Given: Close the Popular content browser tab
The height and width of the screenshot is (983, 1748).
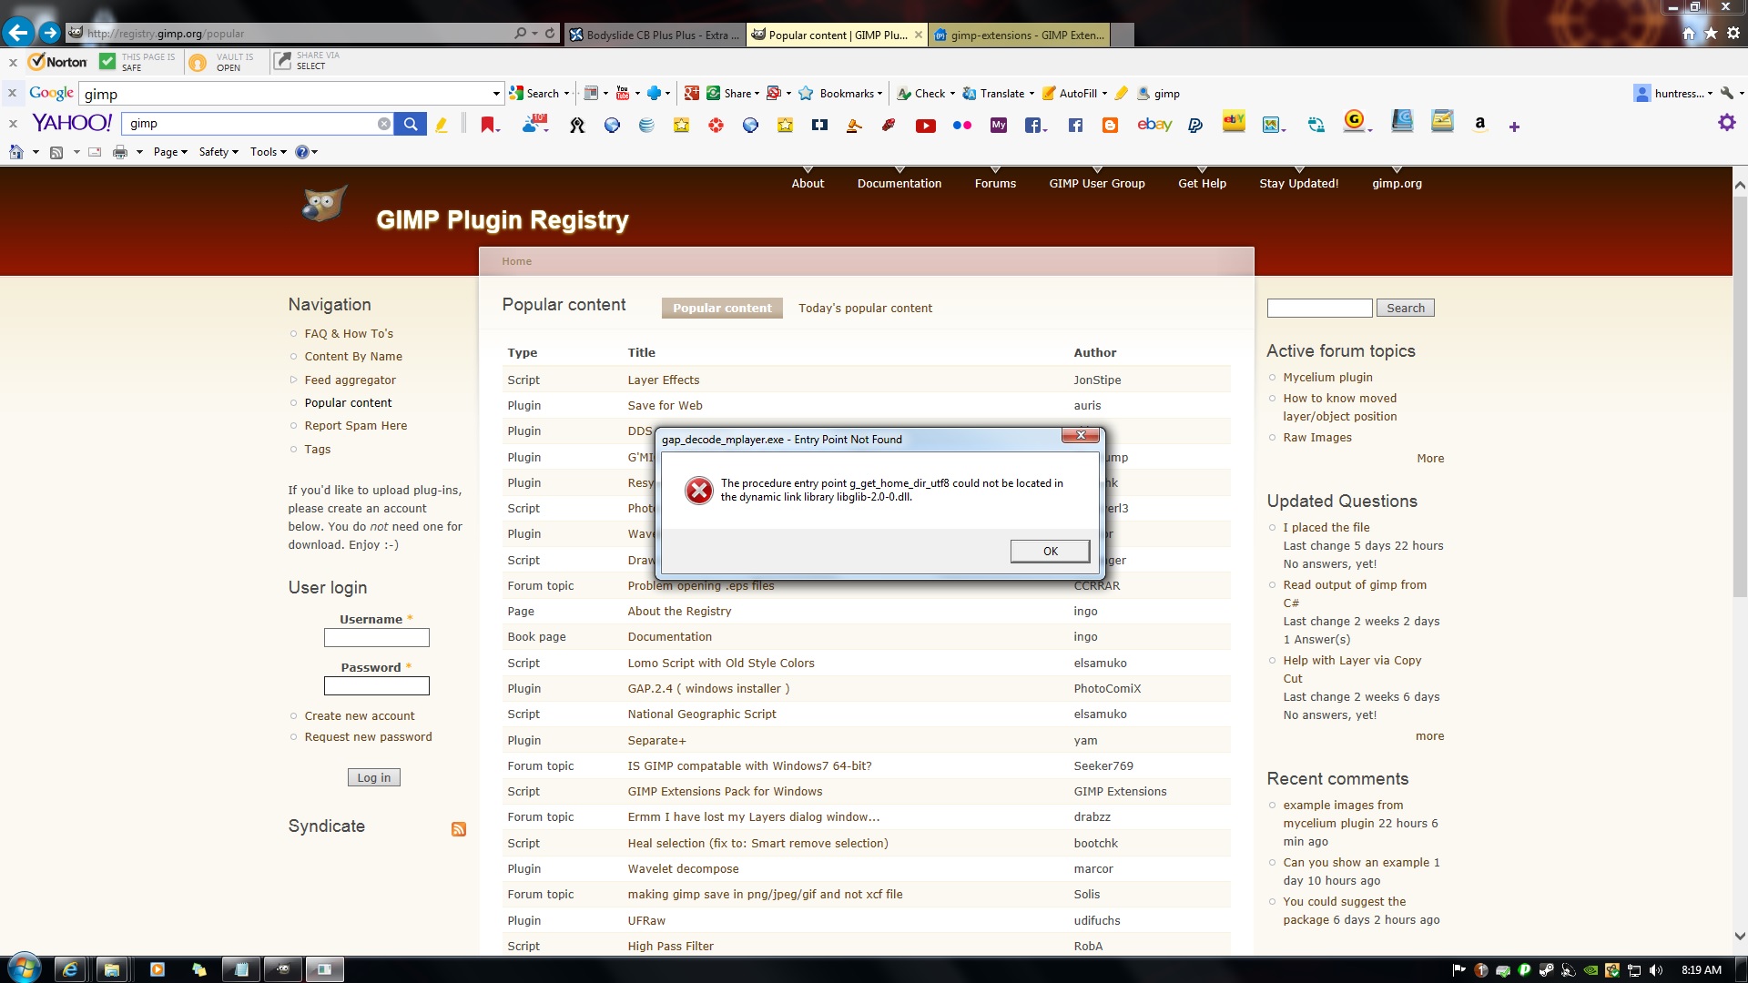Looking at the screenshot, I should 919,35.
